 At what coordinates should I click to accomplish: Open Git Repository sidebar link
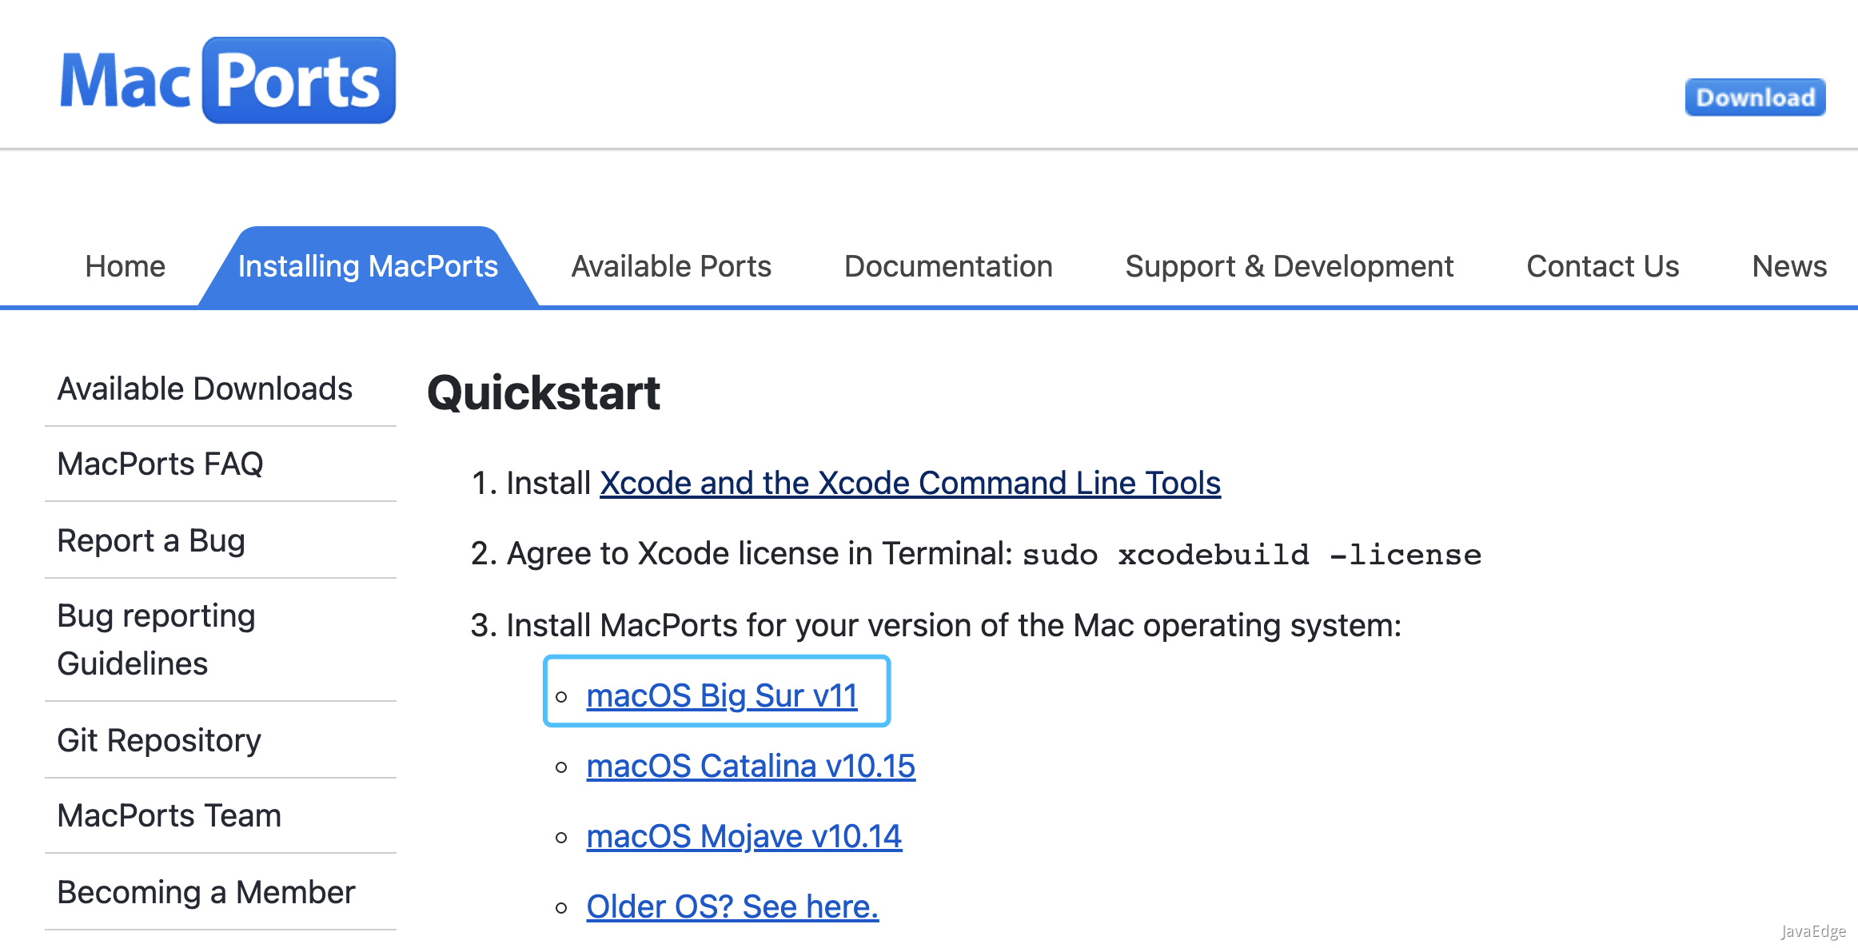point(159,741)
